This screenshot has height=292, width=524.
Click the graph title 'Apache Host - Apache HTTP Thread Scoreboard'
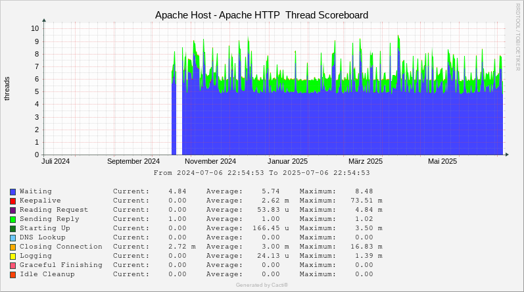pyautogui.click(x=262, y=15)
